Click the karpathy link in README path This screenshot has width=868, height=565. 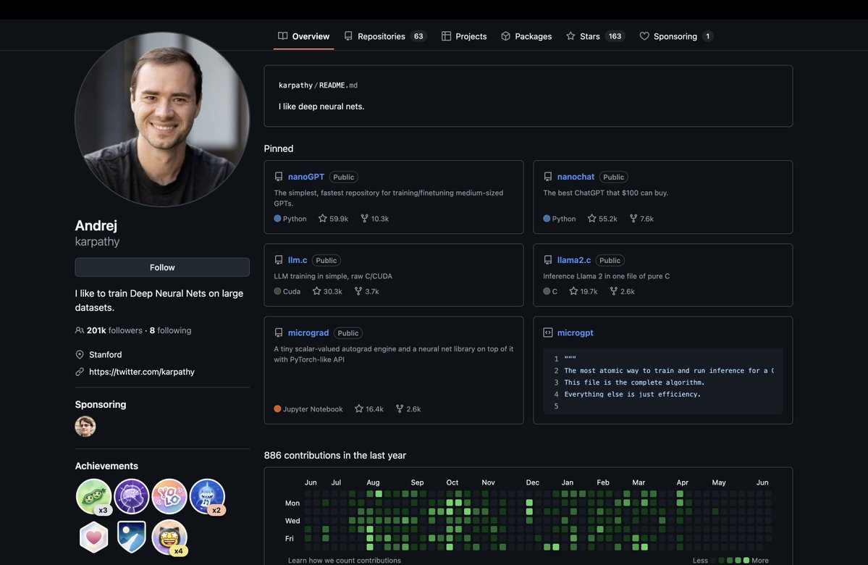(x=295, y=85)
